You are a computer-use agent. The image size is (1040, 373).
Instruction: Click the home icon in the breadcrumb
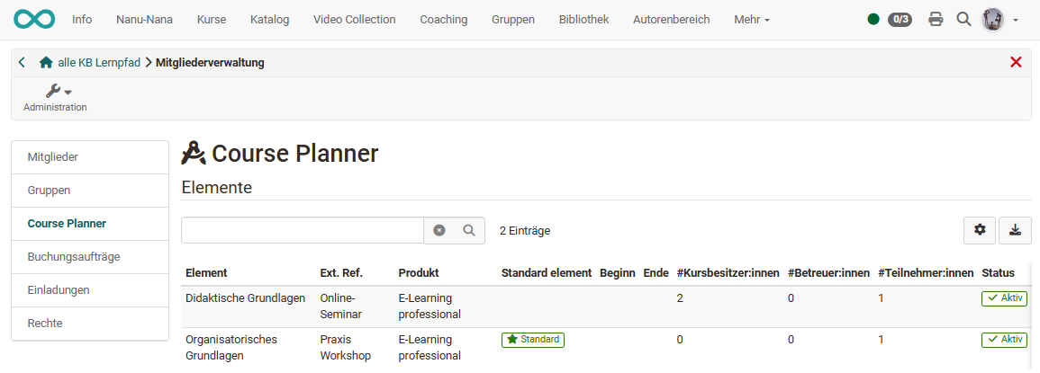coord(46,63)
